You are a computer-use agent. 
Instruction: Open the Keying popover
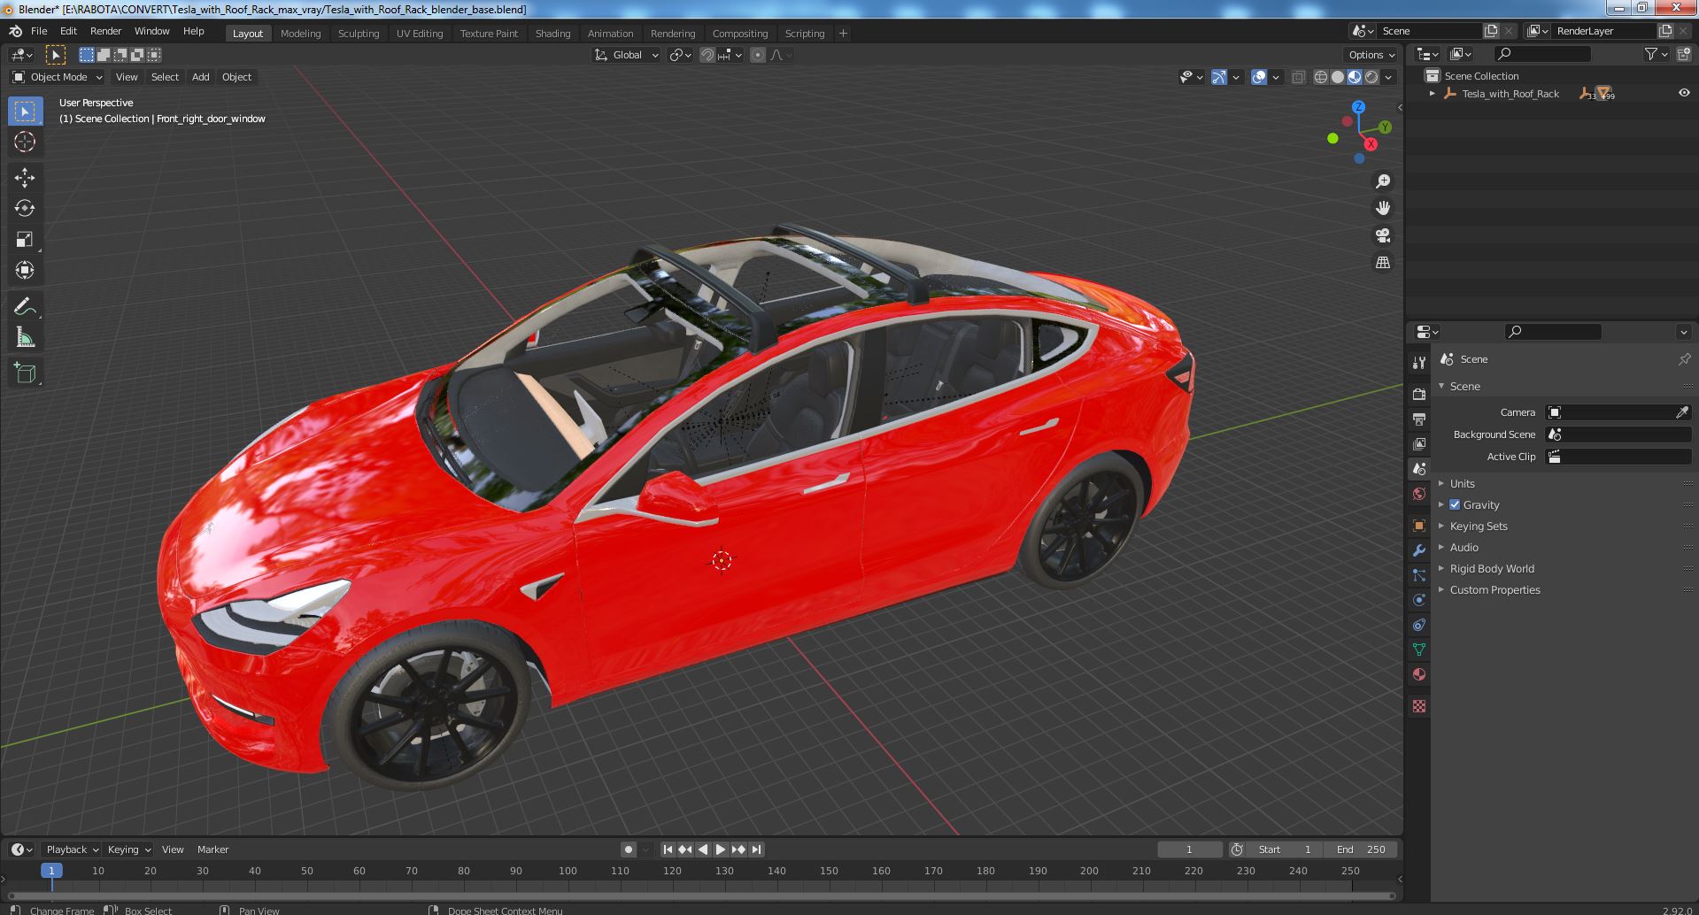[128, 850]
